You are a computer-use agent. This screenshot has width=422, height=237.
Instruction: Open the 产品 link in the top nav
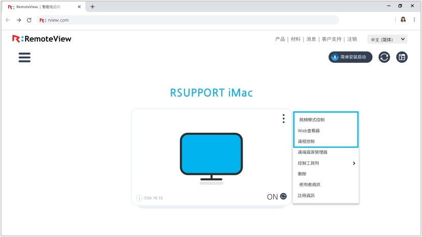[x=280, y=39]
